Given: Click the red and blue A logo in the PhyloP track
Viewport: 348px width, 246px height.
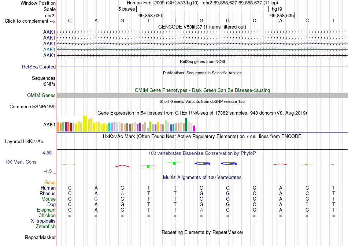Looking at the screenshot, I should [x=123, y=166].
